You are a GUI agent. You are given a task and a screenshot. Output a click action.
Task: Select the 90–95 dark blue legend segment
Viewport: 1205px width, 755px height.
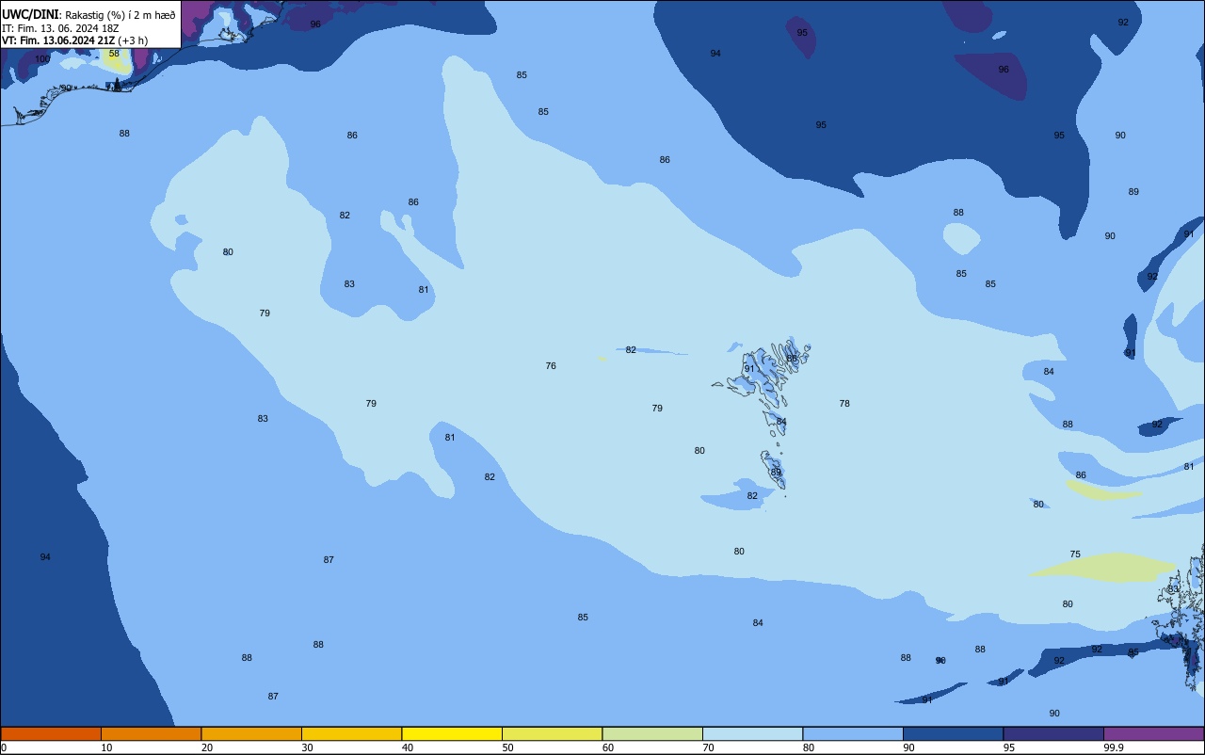[953, 733]
